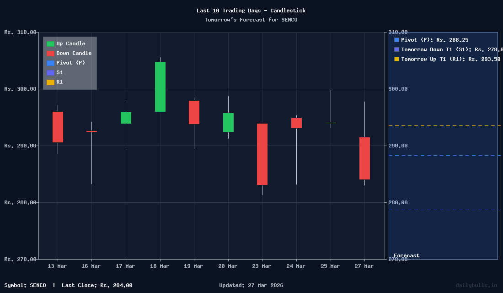Expand the chart legend box
The image size is (503, 293).
pos(70,63)
